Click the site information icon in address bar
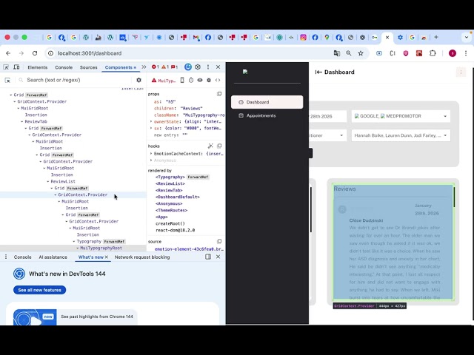This screenshot has height=355, width=474. pos(51,53)
